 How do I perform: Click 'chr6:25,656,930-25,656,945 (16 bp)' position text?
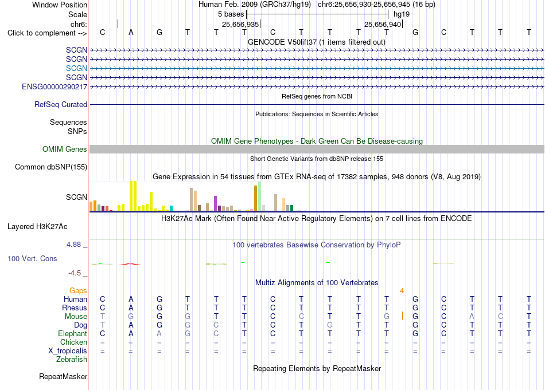(x=376, y=5)
